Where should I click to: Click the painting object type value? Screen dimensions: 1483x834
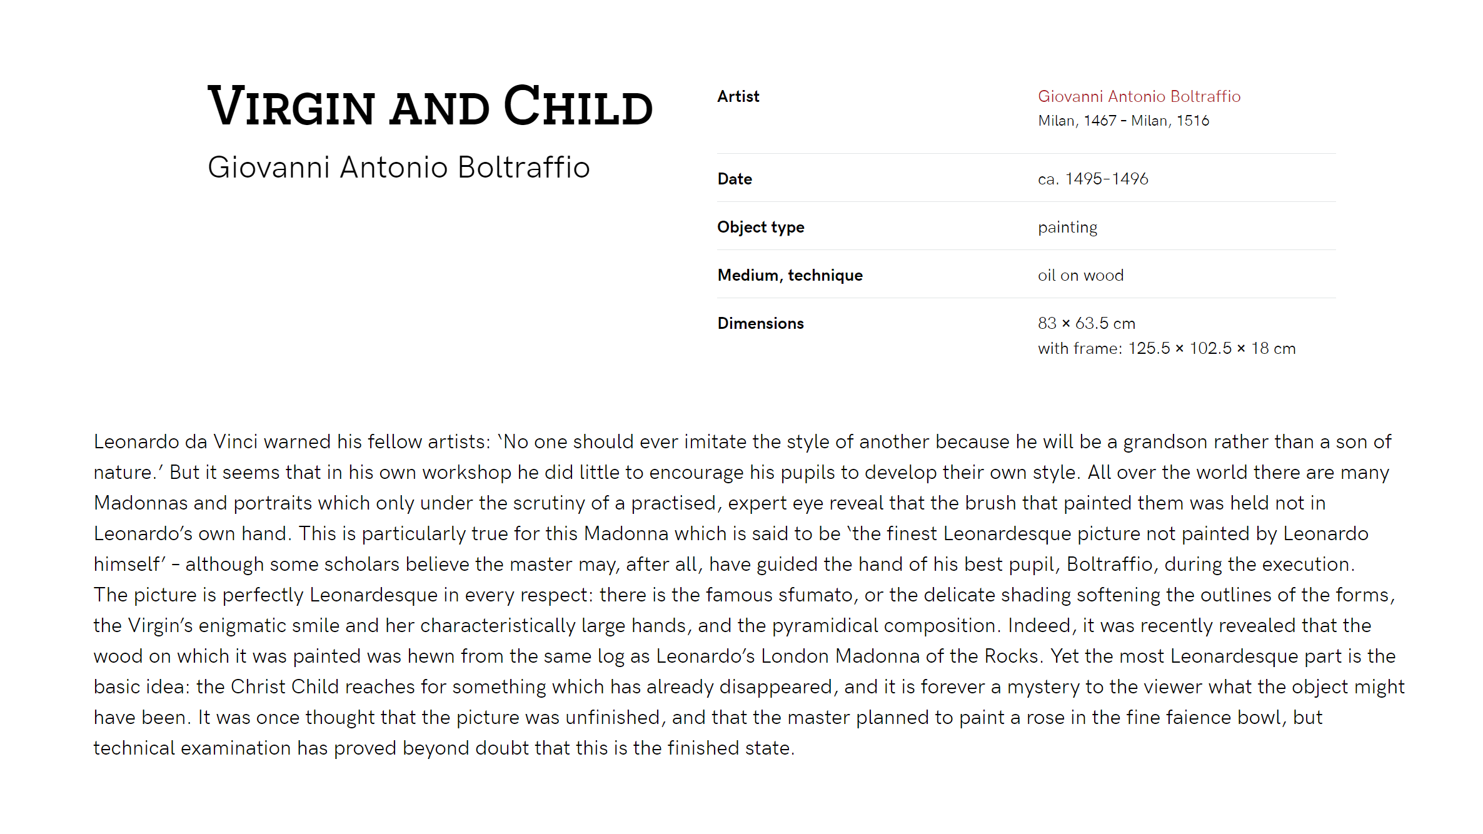[1067, 228]
